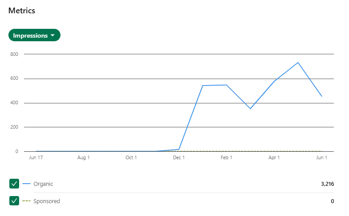Click the Metrics heading
This screenshot has width=349, height=216.
click(x=22, y=11)
